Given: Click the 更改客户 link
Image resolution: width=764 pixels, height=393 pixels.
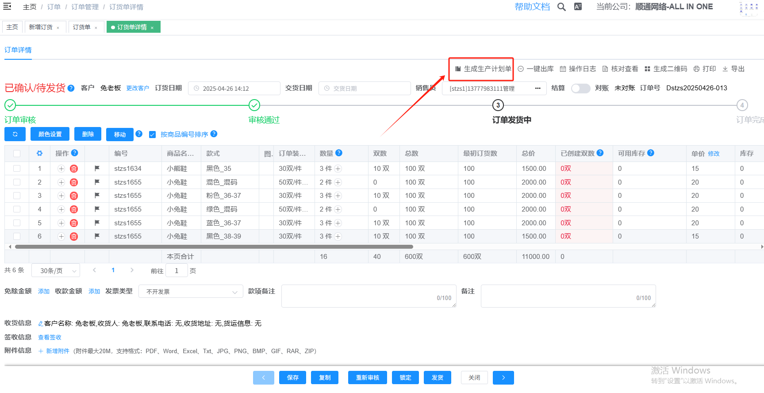Looking at the screenshot, I should pos(138,88).
